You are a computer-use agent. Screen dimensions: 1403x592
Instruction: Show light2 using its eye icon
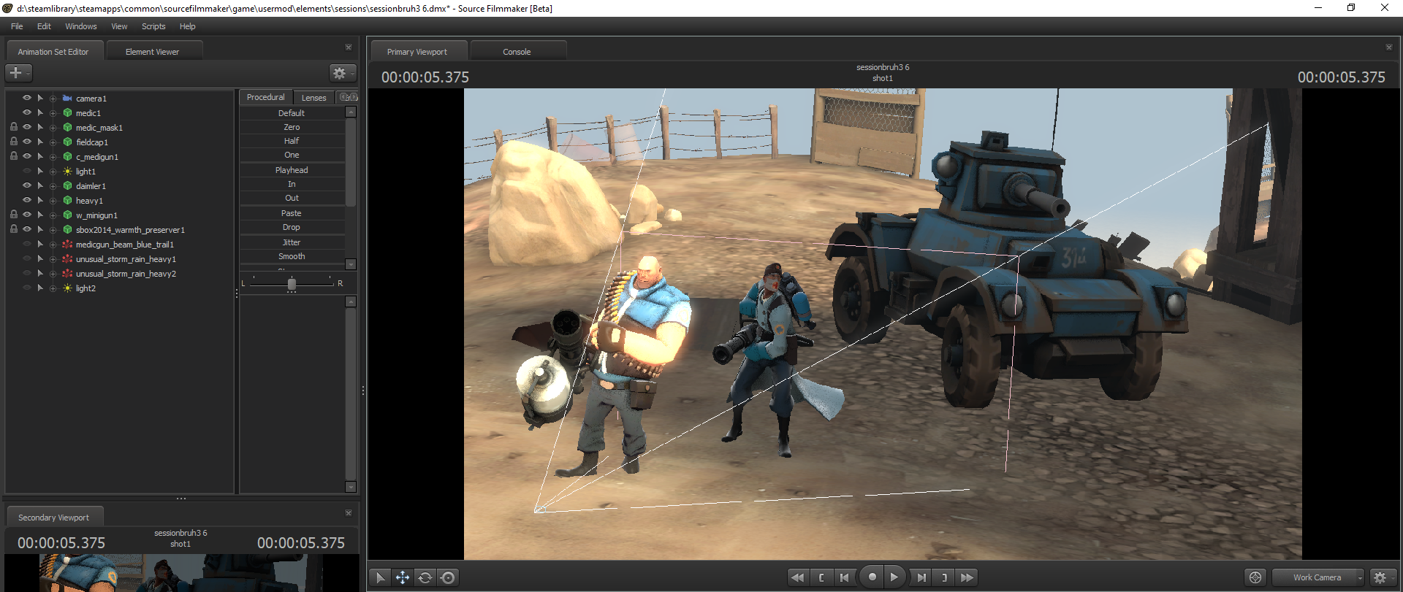27,288
